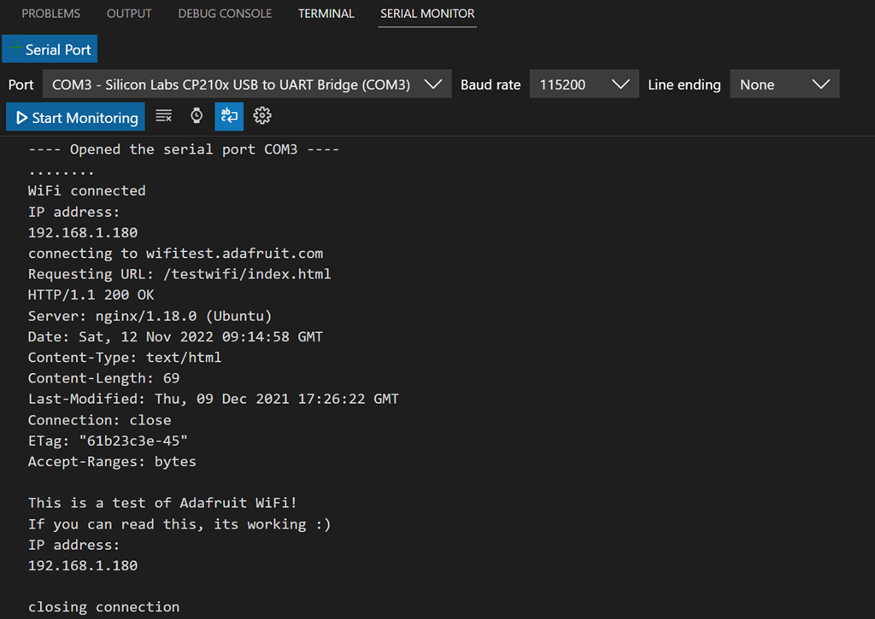This screenshot has width=875, height=619.
Task: Switch to the OUTPUT tab
Action: pos(129,14)
